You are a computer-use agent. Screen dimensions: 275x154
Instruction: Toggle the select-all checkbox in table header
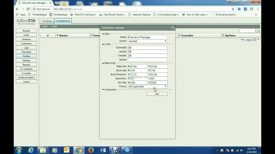[48, 36]
